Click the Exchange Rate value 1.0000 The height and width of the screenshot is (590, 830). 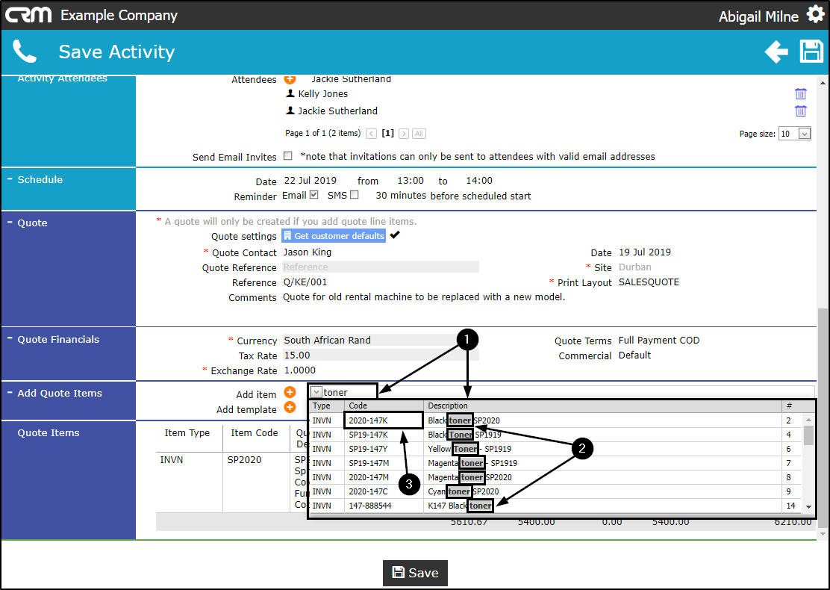pyautogui.click(x=299, y=370)
